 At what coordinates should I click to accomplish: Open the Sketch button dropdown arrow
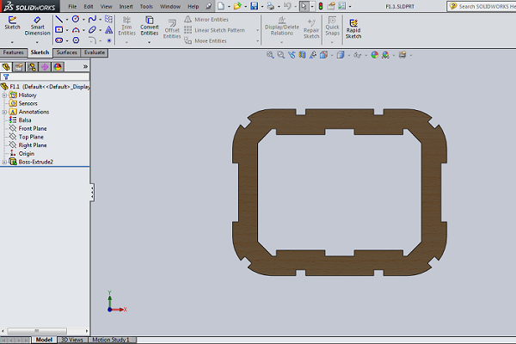click(12, 42)
